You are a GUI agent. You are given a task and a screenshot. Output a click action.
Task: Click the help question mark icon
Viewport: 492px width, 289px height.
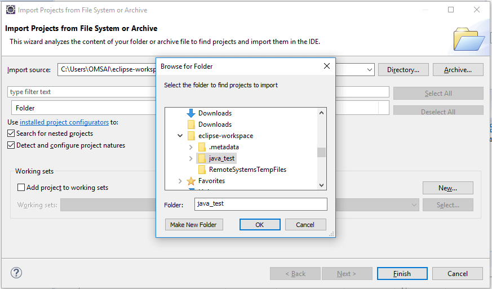16,273
